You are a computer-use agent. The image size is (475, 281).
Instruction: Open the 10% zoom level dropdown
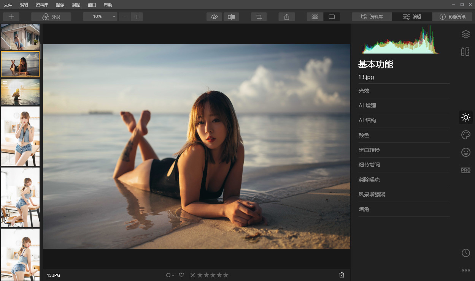[100, 17]
